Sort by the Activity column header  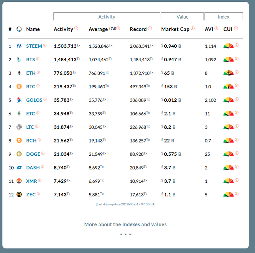pyautogui.click(x=63, y=29)
